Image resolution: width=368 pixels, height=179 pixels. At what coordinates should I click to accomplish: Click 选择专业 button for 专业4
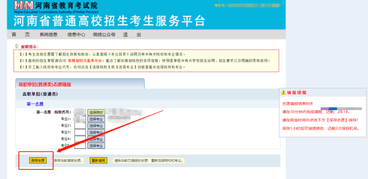(96, 139)
